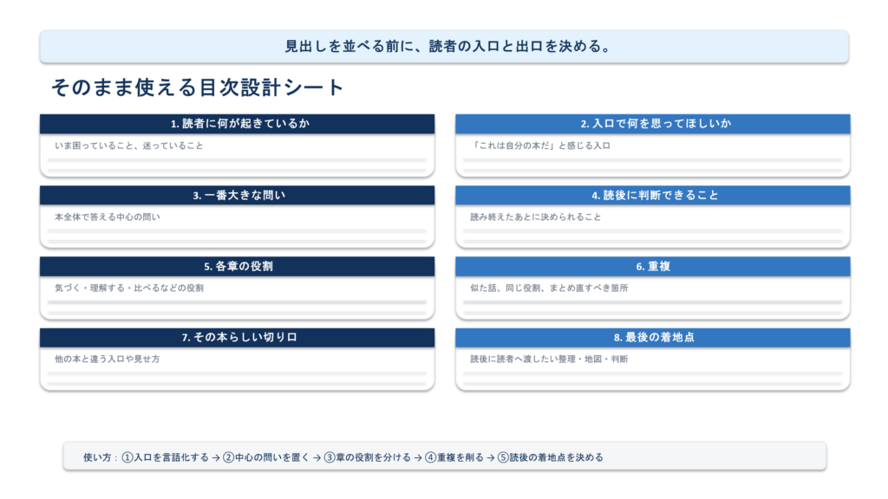
Task: Click step ⑤読後の着地点を決める
Action: coord(551,457)
